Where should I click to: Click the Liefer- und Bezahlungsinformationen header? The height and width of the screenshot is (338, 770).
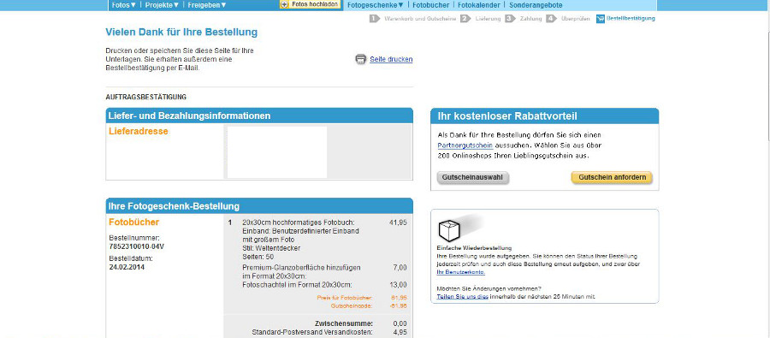click(x=259, y=116)
